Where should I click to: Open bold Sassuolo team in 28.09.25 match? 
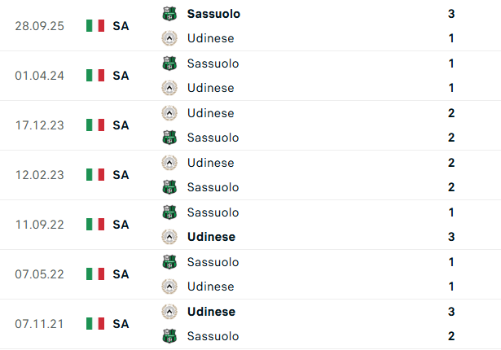213,14
